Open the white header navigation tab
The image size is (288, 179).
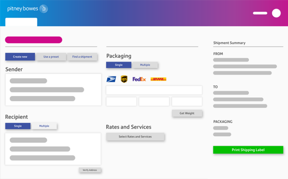tap(21, 22)
